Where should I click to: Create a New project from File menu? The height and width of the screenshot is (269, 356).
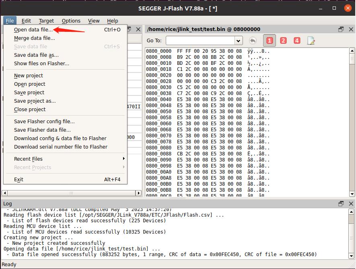pyautogui.click(x=66, y=75)
